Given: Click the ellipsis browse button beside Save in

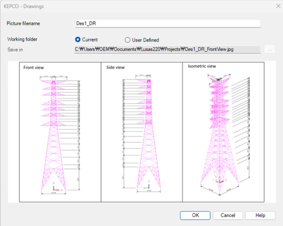Looking at the screenshot, I should click(x=270, y=50).
